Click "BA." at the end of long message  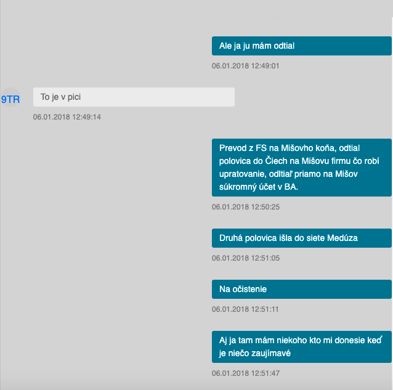click(291, 187)
